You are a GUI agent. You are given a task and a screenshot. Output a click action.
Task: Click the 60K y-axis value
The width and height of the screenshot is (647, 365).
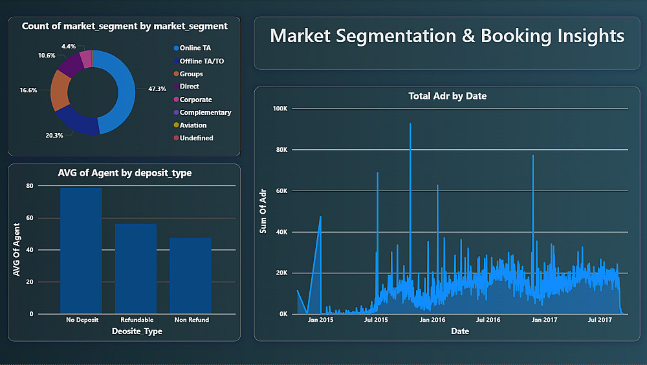(x=282, y=191)
